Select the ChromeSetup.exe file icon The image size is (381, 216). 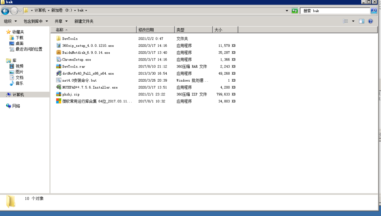click(x=58, y=59)
